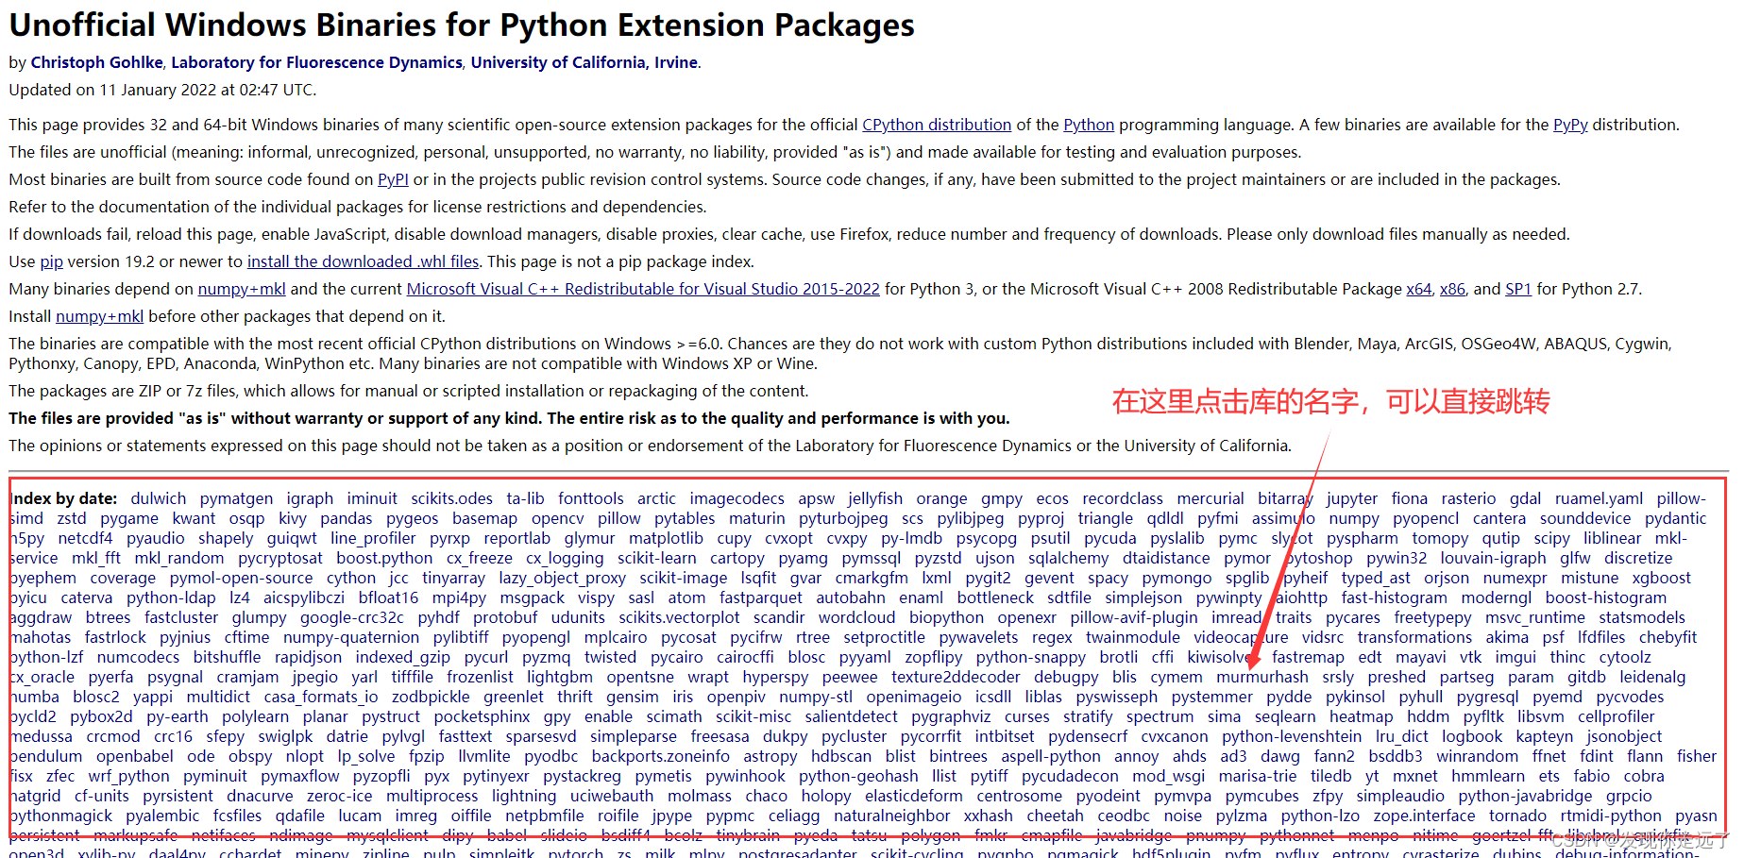Go to the cx_freeze package
The image size is (1744, 858).
[480, 558]
